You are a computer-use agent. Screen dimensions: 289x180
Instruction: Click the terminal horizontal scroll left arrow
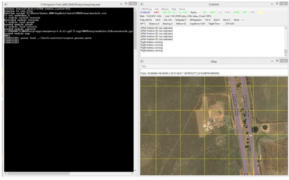[x=6, y=173]
